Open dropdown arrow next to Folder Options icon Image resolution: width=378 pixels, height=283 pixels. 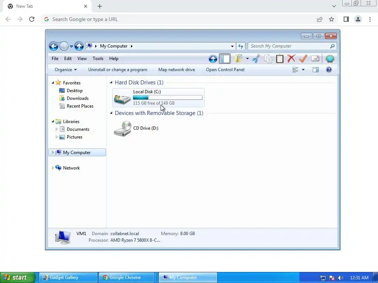(x=247, y=59)
